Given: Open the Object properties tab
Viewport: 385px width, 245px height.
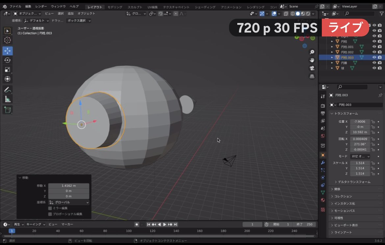Looking at the screenshot, I should (x=323, y=155).
